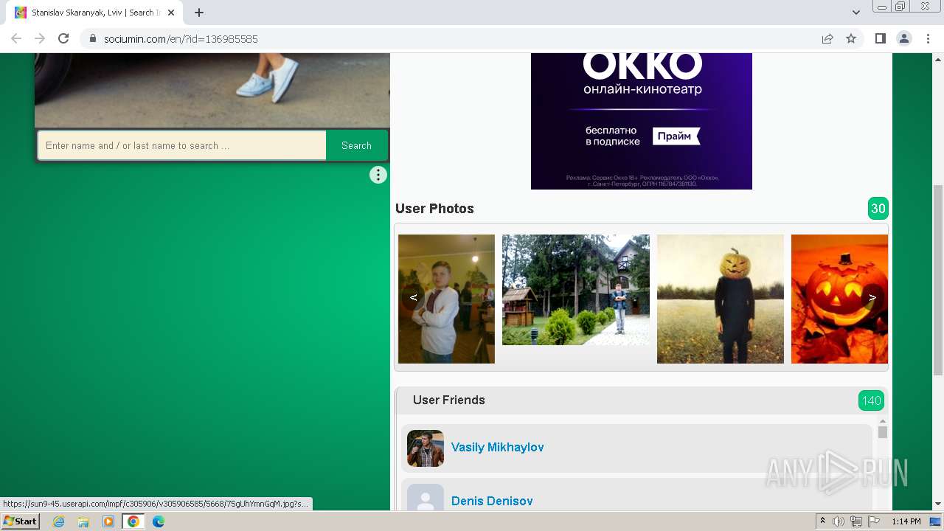The width and height of the screenshot is (944, 531).
Task: Switch to Chrome in taskbar
Action: (133, 521)
